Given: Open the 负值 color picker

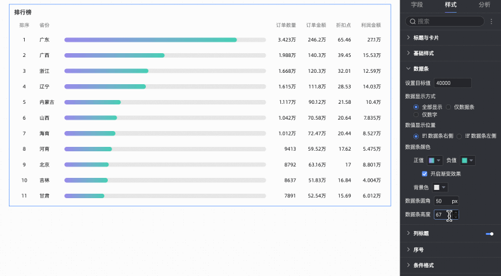Looking at the screenshot, I should (467, 161).
